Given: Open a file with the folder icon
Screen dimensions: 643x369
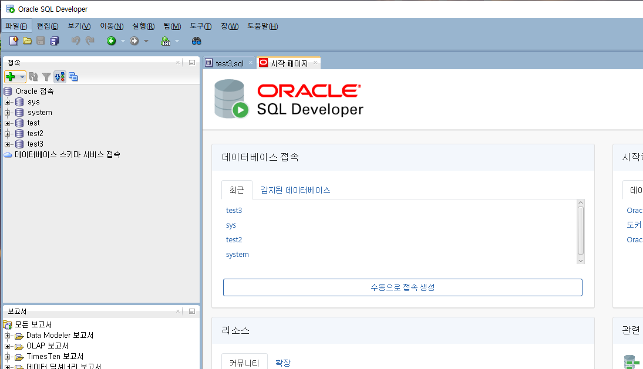Looking at the screenshot, I should (x=28, y=40).
